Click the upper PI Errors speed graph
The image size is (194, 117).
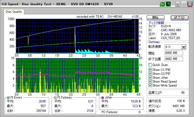(x=75, y=36)
